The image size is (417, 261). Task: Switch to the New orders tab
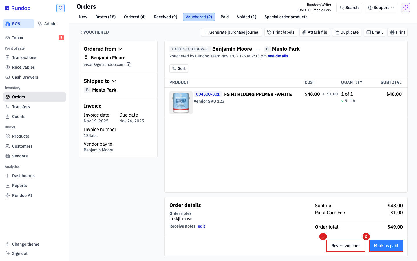(x=83, y=17)
